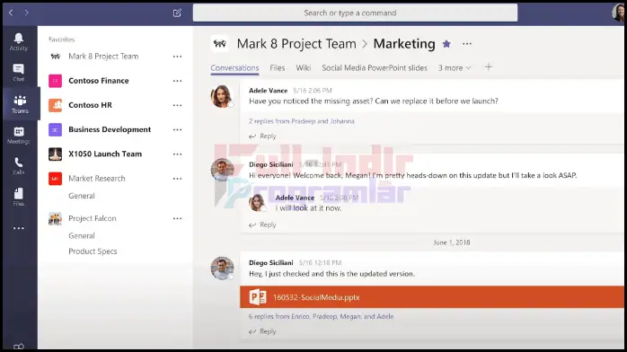Viewport: 627px width, 352px height.
Task: Click the Project Falcon team icon
Action: (55, 218)
